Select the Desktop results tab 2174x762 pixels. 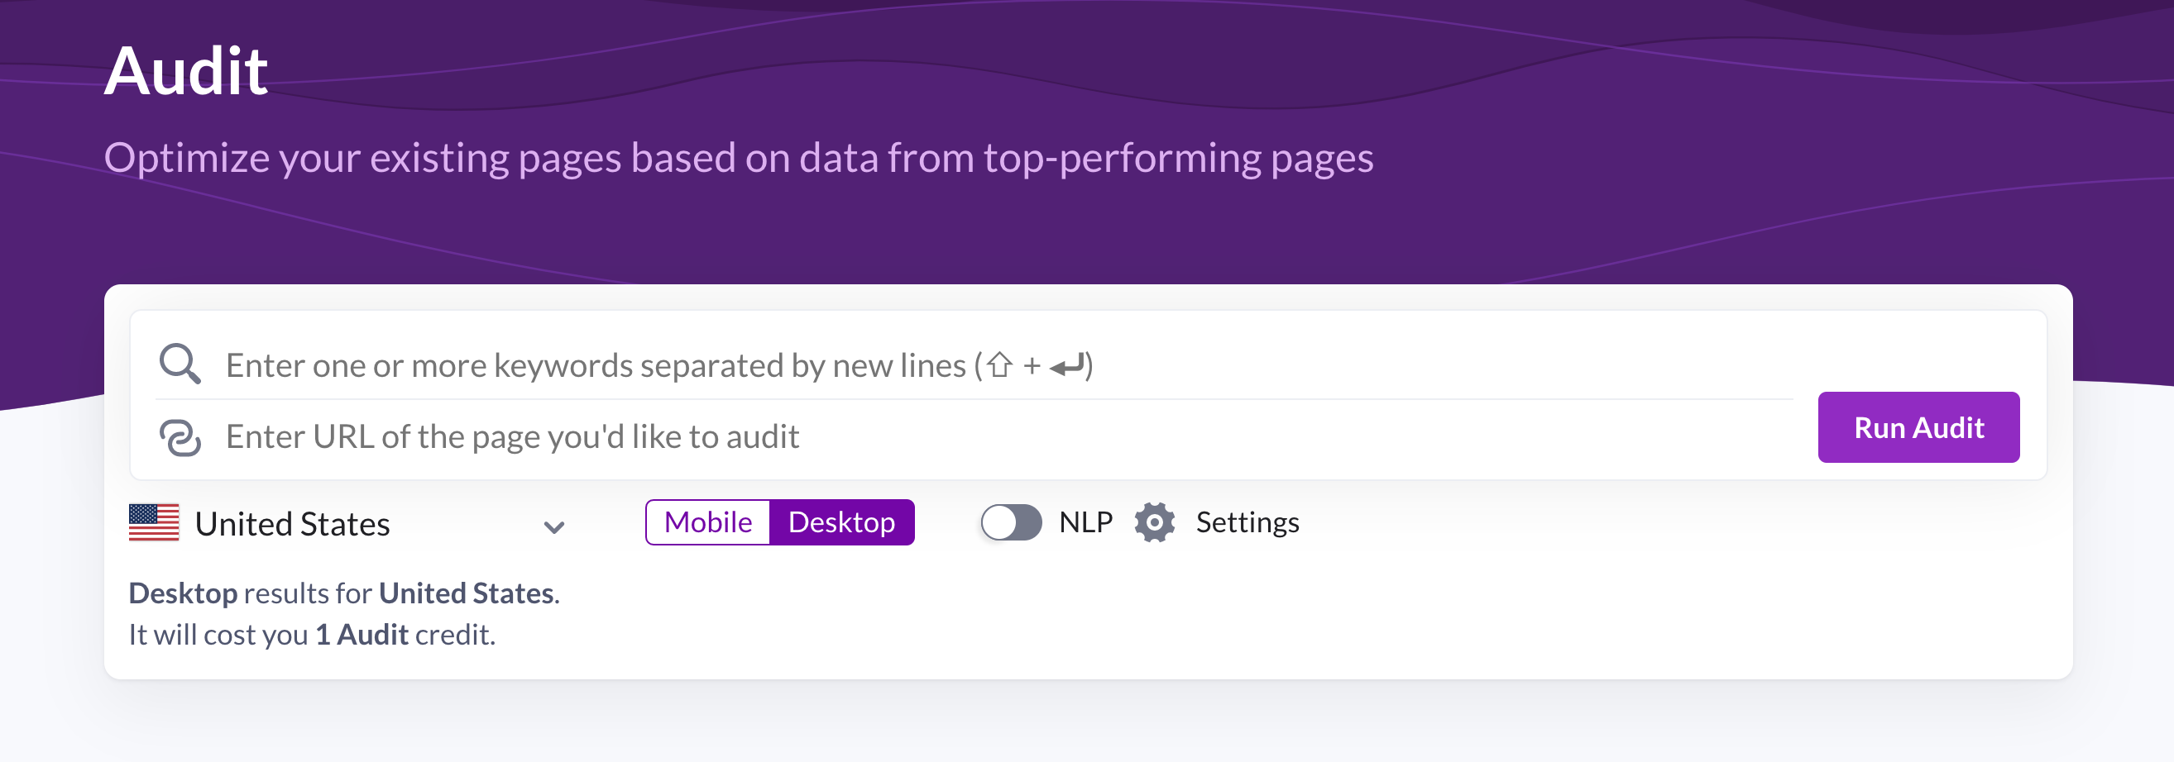841,522
